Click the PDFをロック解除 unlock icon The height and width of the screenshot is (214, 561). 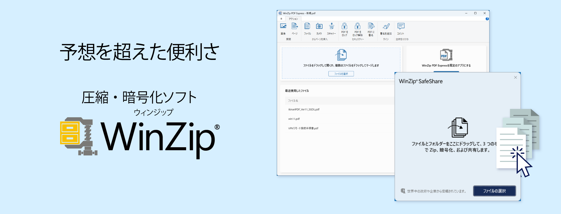click(357, 26)
